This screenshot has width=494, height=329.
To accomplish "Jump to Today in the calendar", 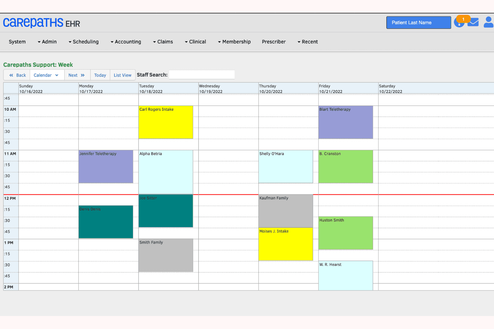I will (100, 75).
